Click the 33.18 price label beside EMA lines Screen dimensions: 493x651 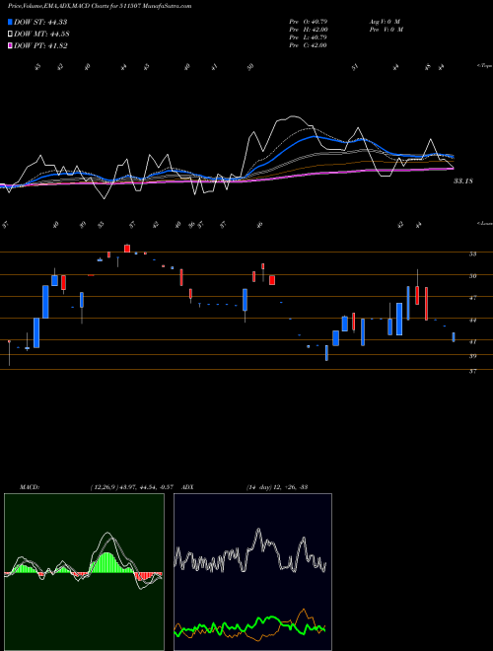click(463, 181)
